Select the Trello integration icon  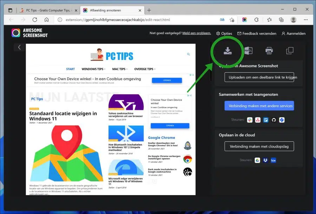point(266,120)
